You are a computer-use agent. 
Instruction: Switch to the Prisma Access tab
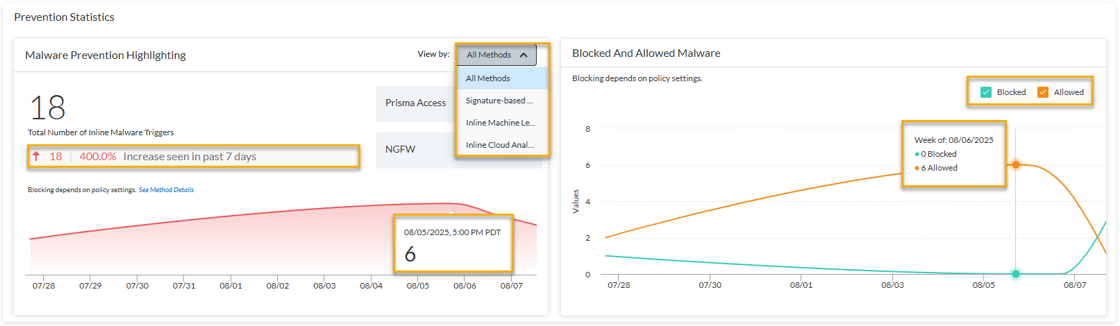pos(415,103)
